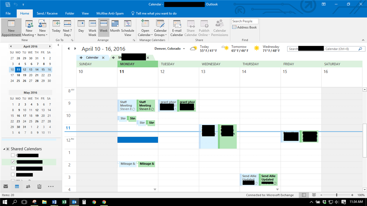Go to Today in calendar
Viewport: 367px width, 206px height.
click(56, 26)
